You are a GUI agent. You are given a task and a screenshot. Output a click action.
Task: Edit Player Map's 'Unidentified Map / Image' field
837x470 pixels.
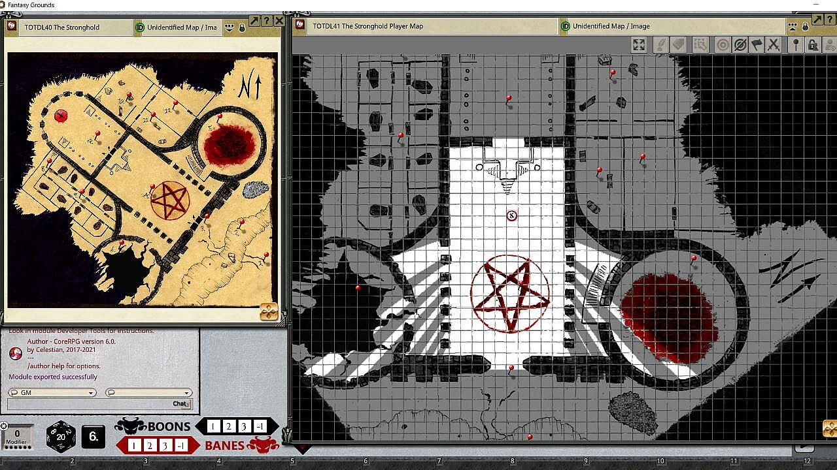[677, 27]
